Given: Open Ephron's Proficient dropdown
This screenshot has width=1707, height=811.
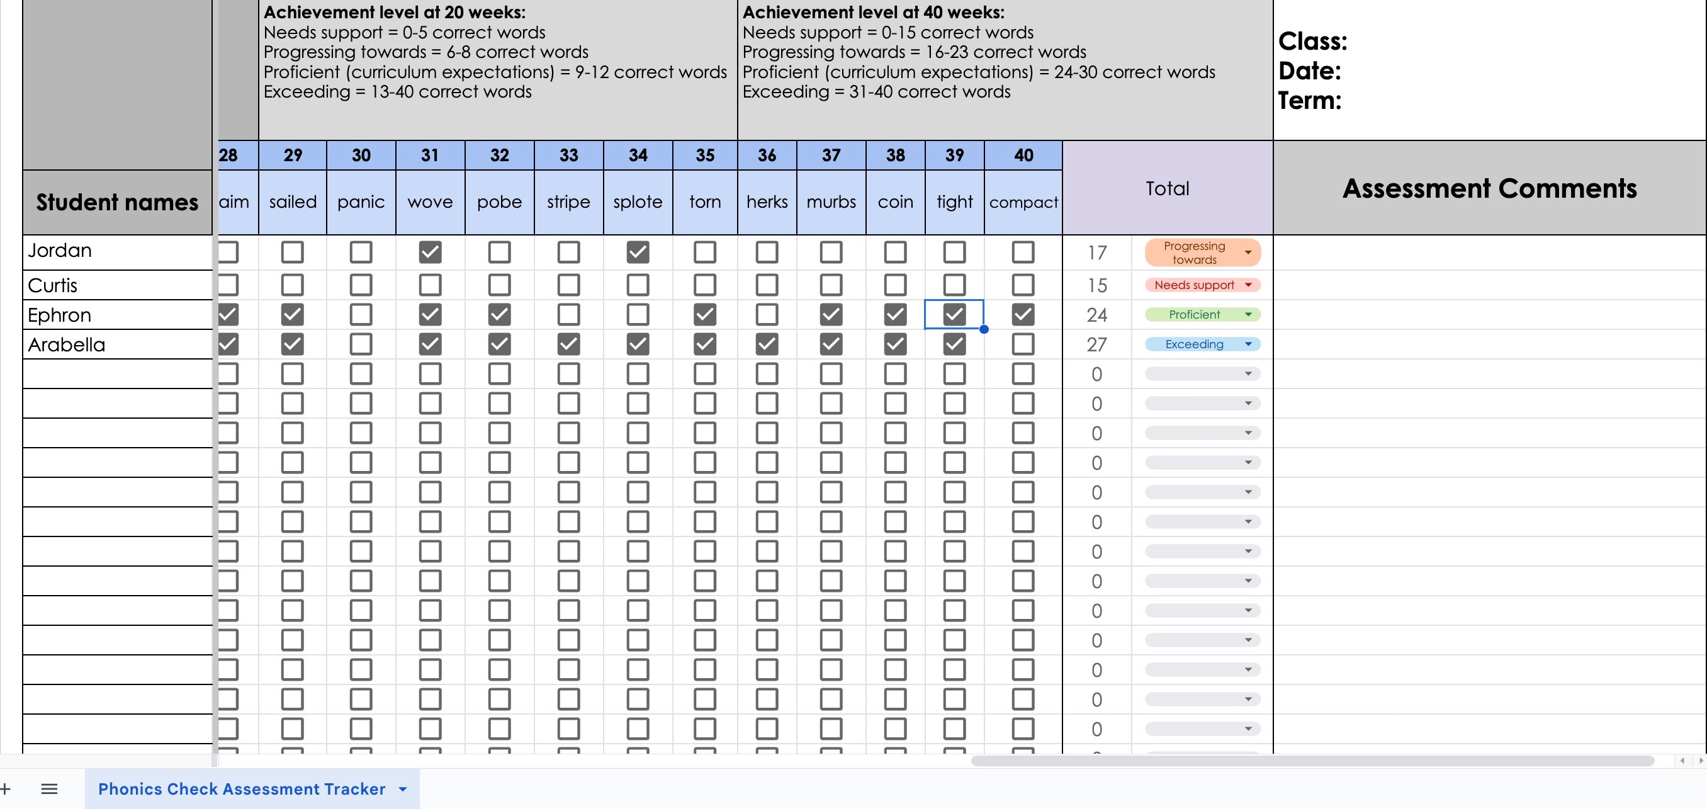Looking at the screenshot, I should [1202, 314].
